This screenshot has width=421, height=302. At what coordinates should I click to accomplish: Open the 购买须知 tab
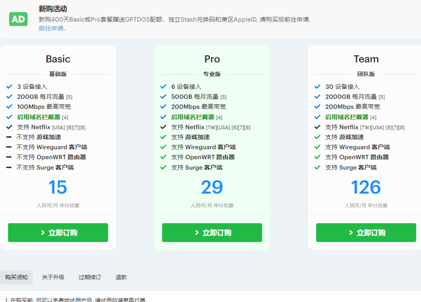click(x=16, y=277)
